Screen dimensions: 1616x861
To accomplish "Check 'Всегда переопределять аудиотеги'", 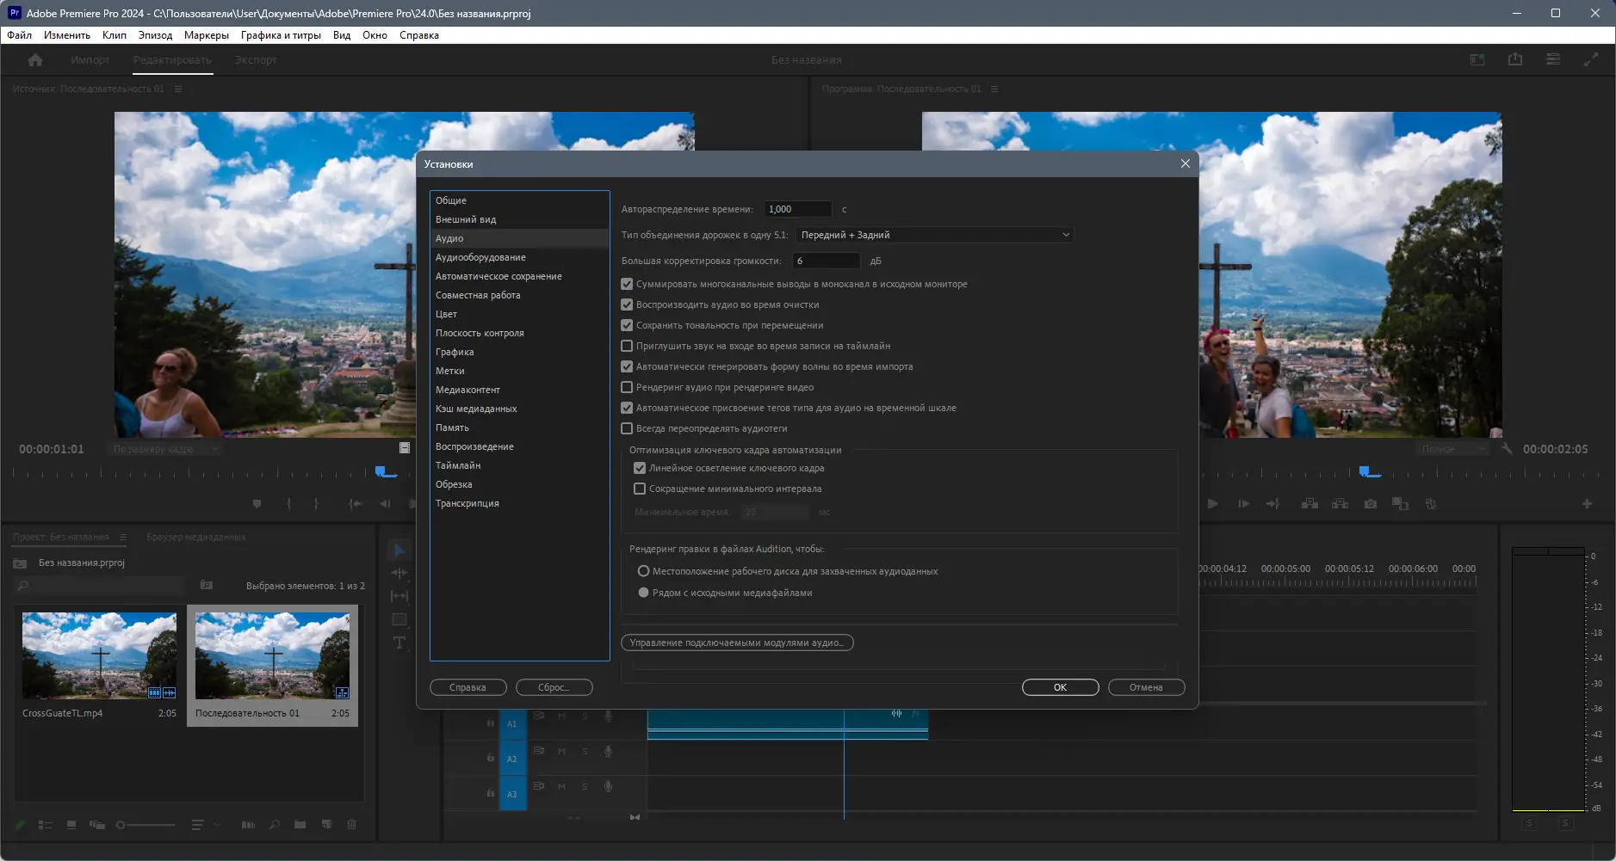I will point(627,428).
